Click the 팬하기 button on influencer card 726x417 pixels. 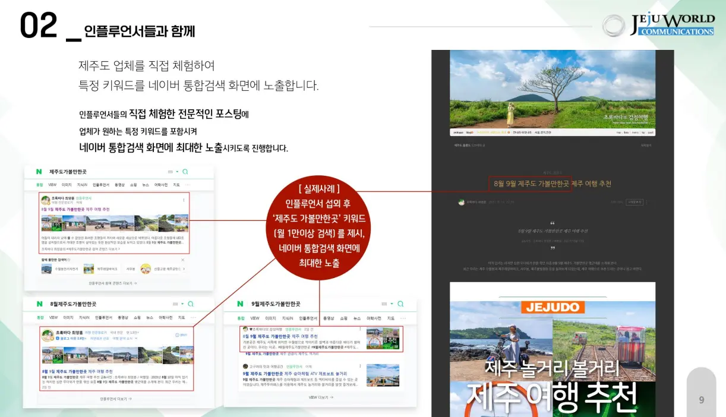tap(181, 335)
